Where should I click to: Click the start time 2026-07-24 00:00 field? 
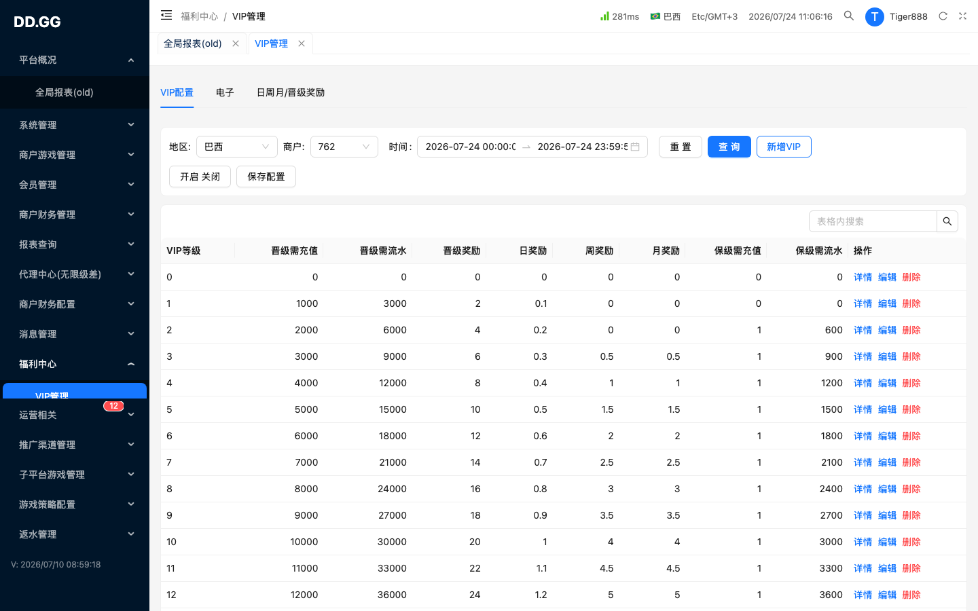pyautogui.click(x=470, y=147)
